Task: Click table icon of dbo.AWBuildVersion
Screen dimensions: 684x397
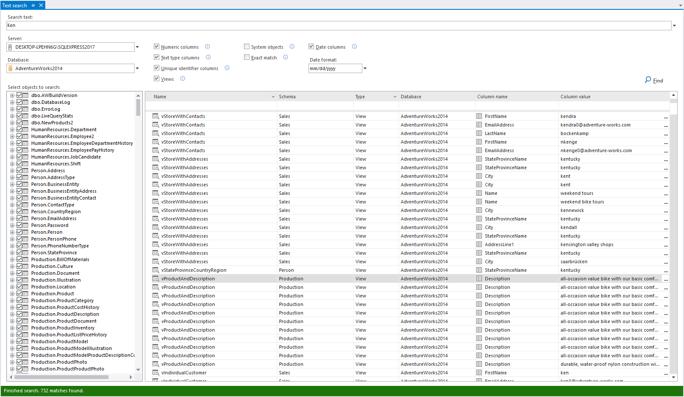Action: point(26,95)
